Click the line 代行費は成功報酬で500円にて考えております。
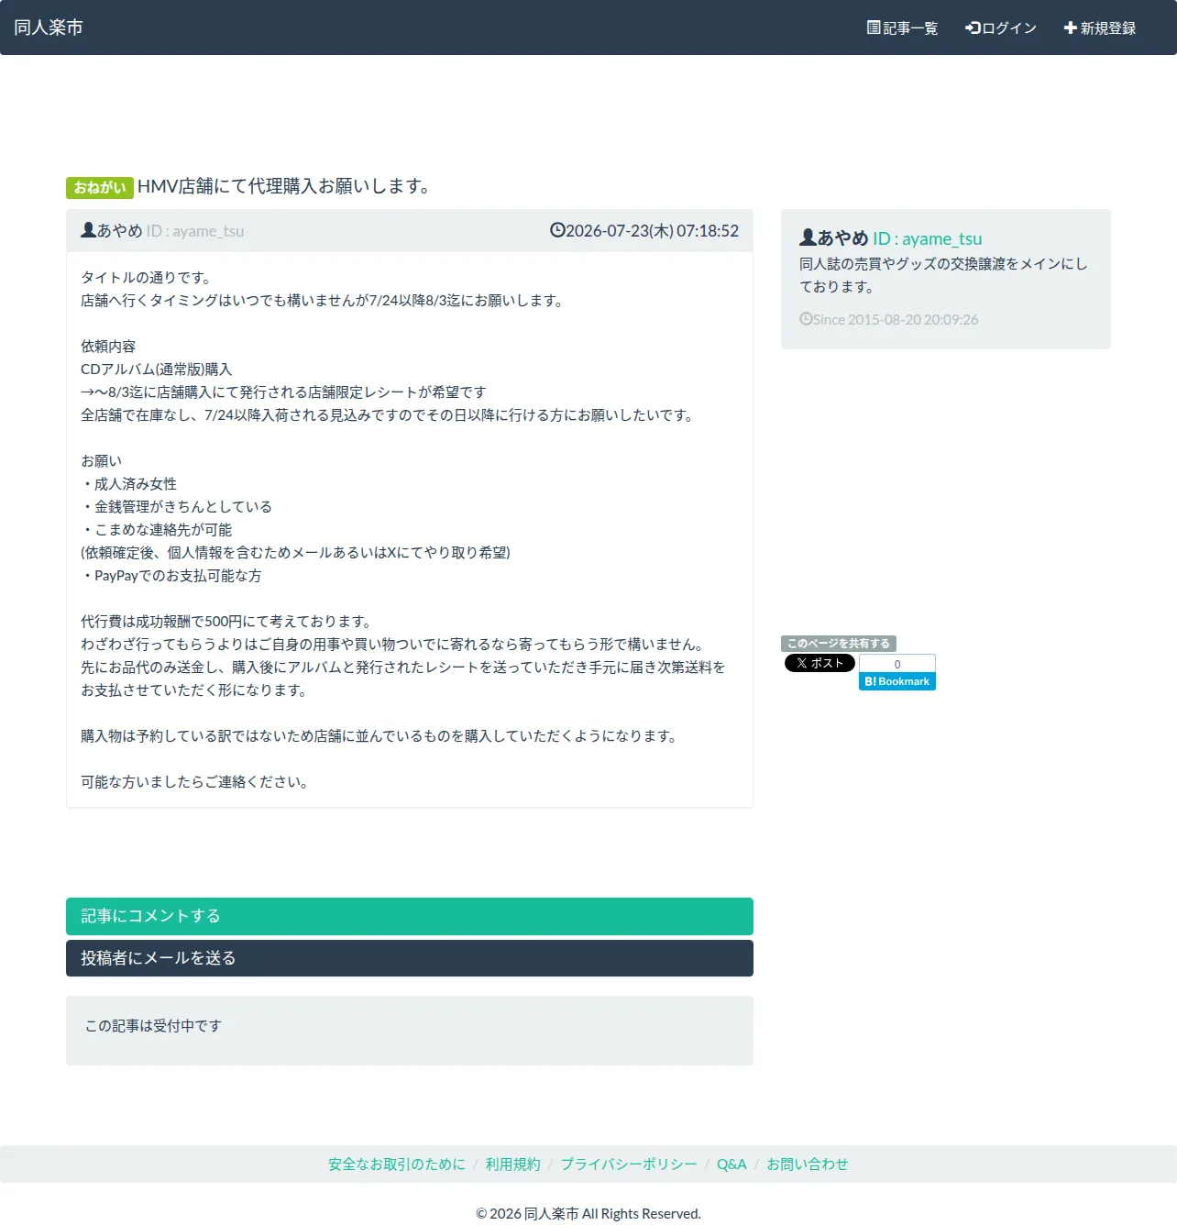 coord(226,622)
